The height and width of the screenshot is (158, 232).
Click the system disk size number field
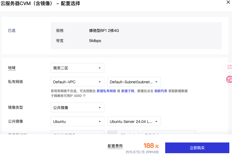click(x=123, y=133)
